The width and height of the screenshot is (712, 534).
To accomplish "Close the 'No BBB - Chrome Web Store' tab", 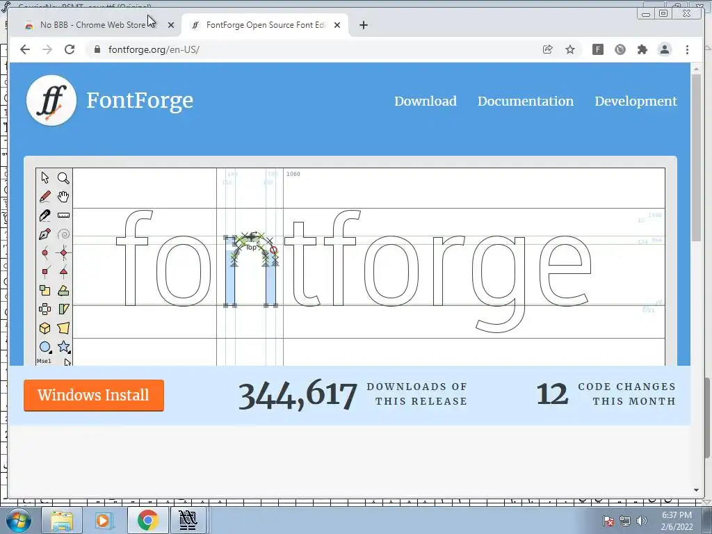I will point(171,25).
